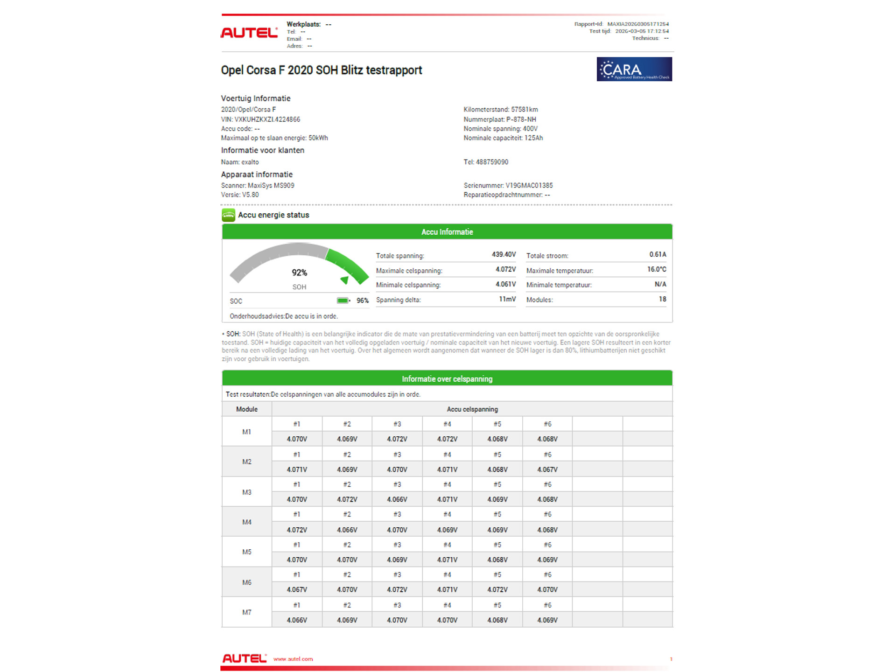Click the CARA battery health check badge
This screenshot has width=896, height=672.
coord(634,69)
